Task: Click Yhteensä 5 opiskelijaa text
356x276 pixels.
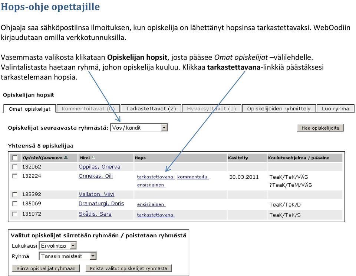Action: tap(41, 146)
